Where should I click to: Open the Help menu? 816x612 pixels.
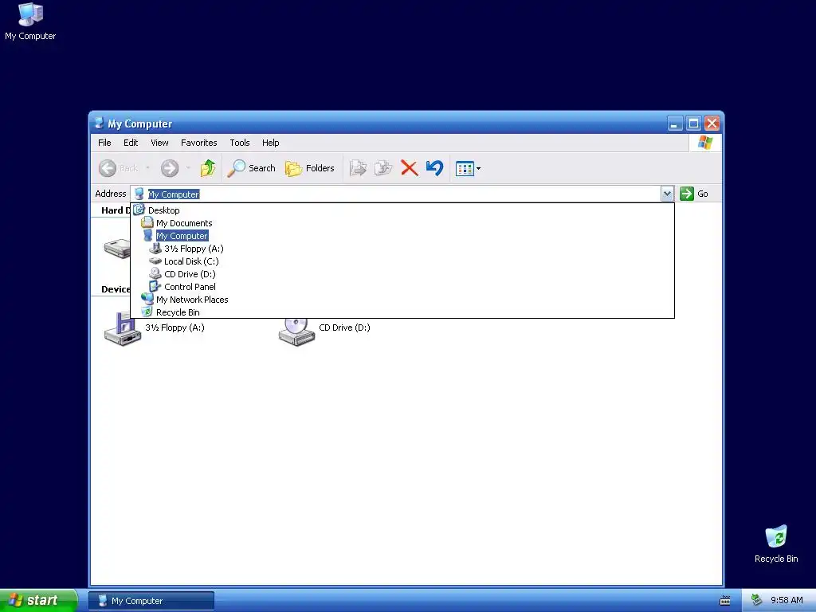point(270,143)
